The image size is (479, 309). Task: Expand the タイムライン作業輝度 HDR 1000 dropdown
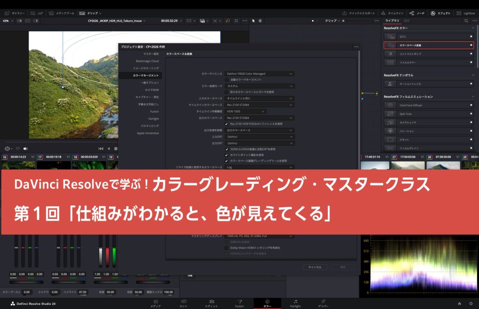[246, 112]
